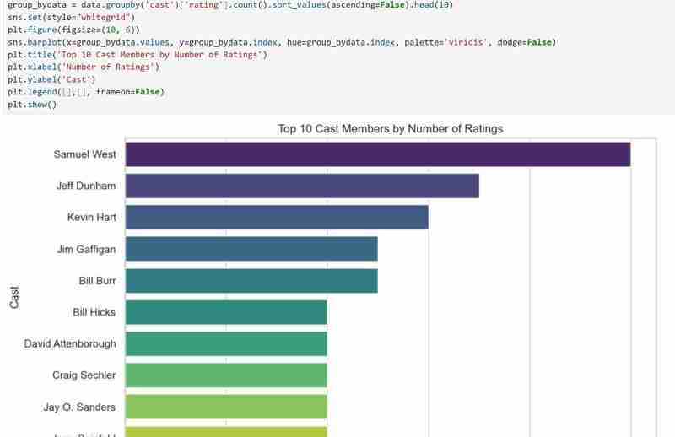Image resolution: width=675 pixels, height=437 pixels.
Task: Click the Samuel West bar in chart
Action: 378,154
